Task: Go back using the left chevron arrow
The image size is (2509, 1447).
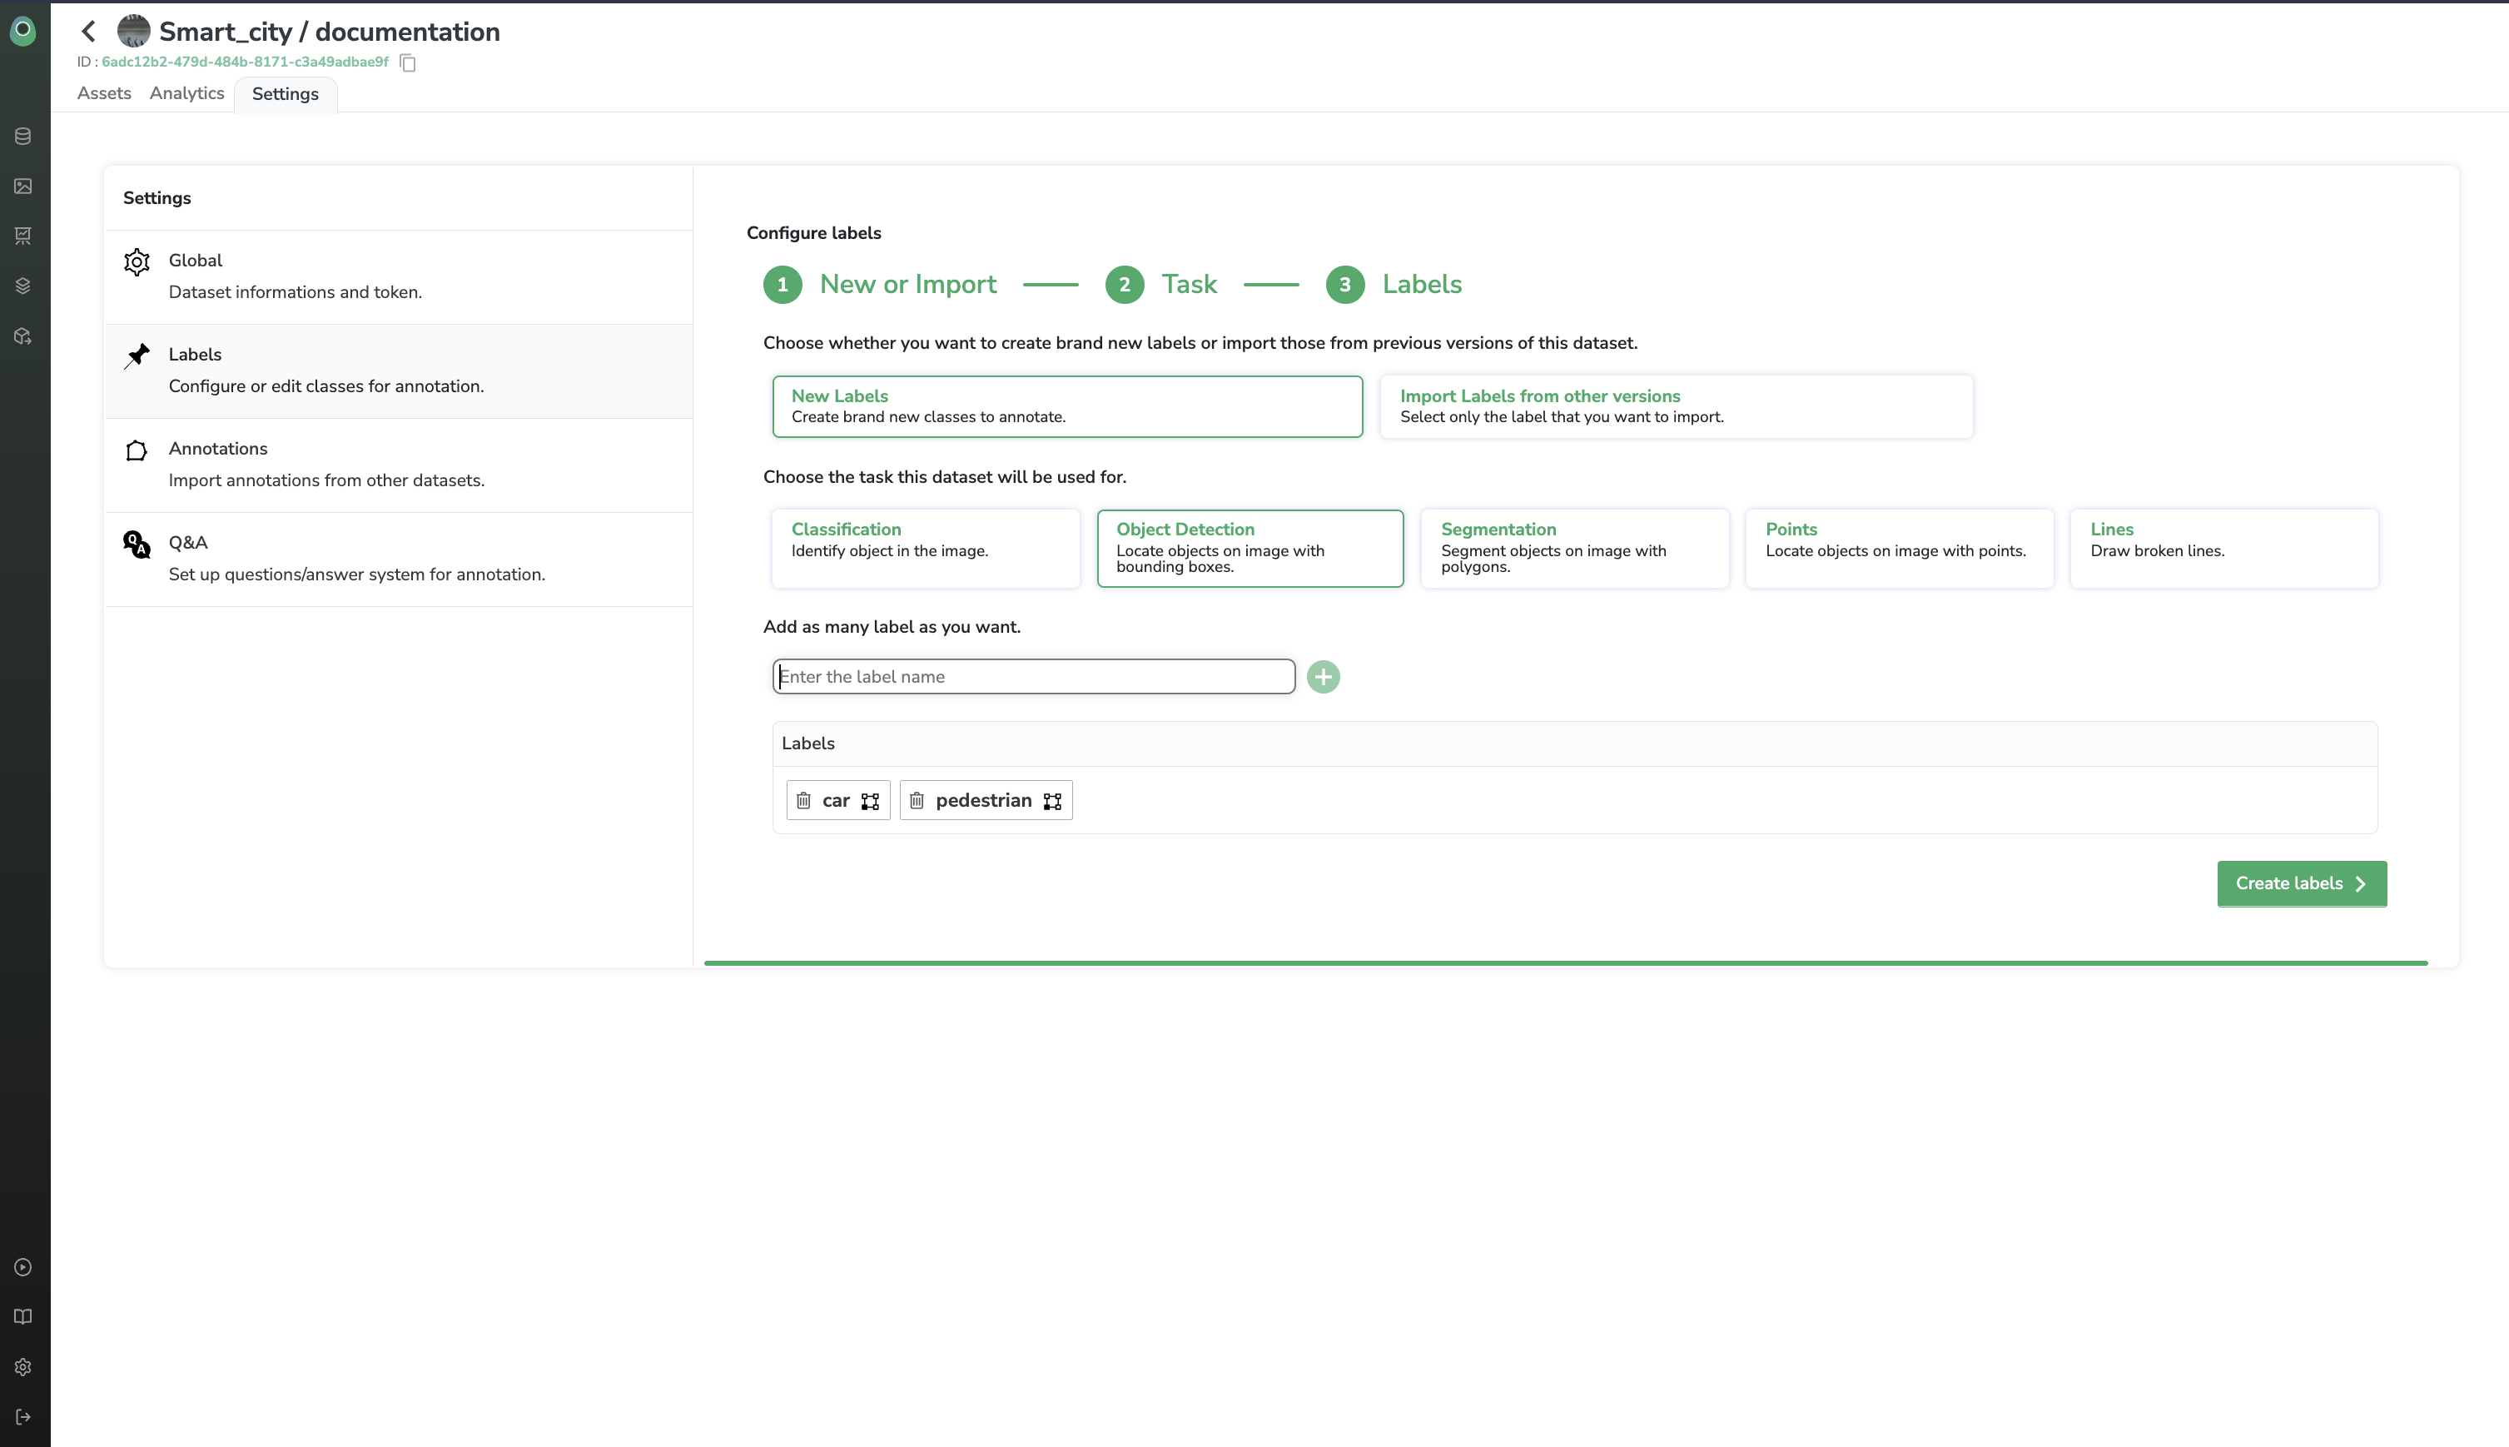Action: [x=88, y=32]
